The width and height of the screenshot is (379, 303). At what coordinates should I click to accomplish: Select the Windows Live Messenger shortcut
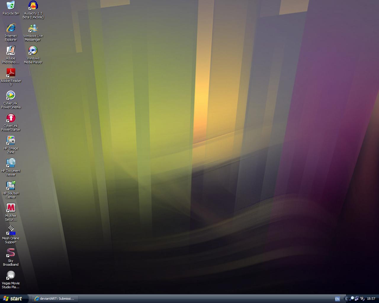tap(33, 32)
